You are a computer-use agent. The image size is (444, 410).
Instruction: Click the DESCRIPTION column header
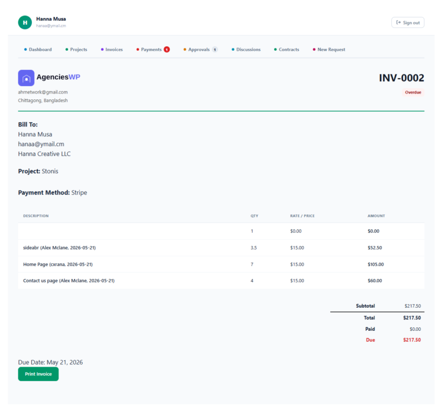36,216
